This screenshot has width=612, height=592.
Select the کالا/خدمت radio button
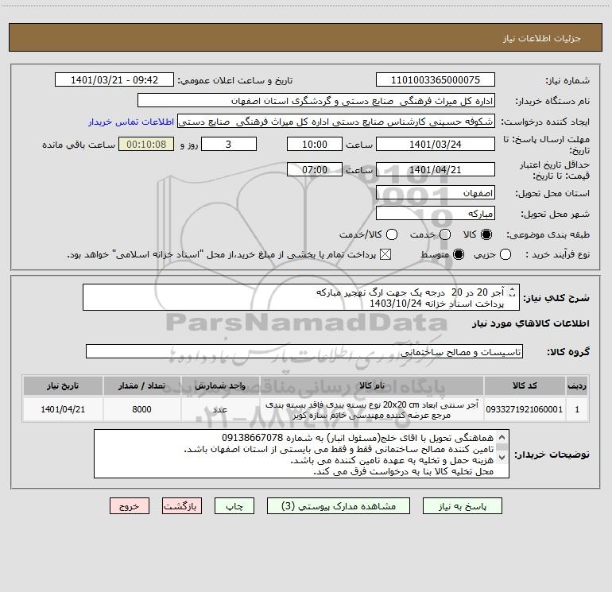[392, 234]
